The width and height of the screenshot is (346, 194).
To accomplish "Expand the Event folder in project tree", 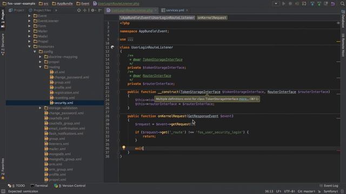I will (x=29, y=16).
